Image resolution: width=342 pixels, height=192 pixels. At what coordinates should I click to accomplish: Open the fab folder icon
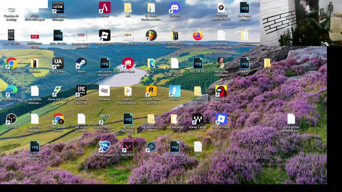[128, 8]
